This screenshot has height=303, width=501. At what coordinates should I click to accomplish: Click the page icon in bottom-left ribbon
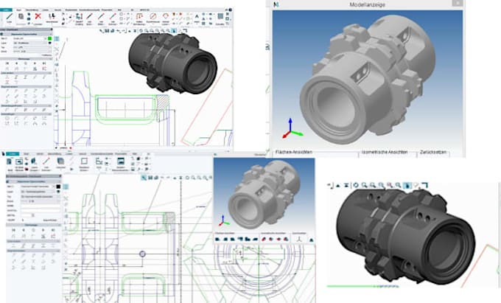click(x=9, y=161)
